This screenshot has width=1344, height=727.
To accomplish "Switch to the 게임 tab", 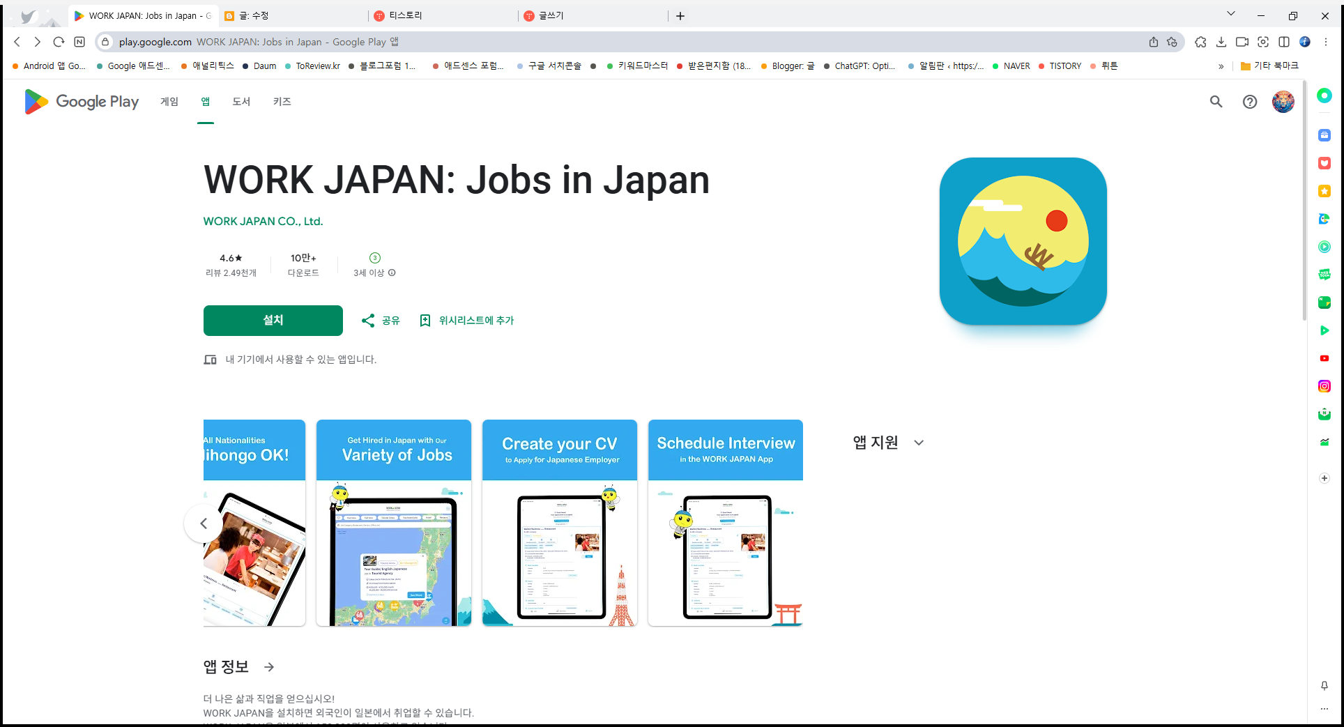I will click(x=169, y=102).
